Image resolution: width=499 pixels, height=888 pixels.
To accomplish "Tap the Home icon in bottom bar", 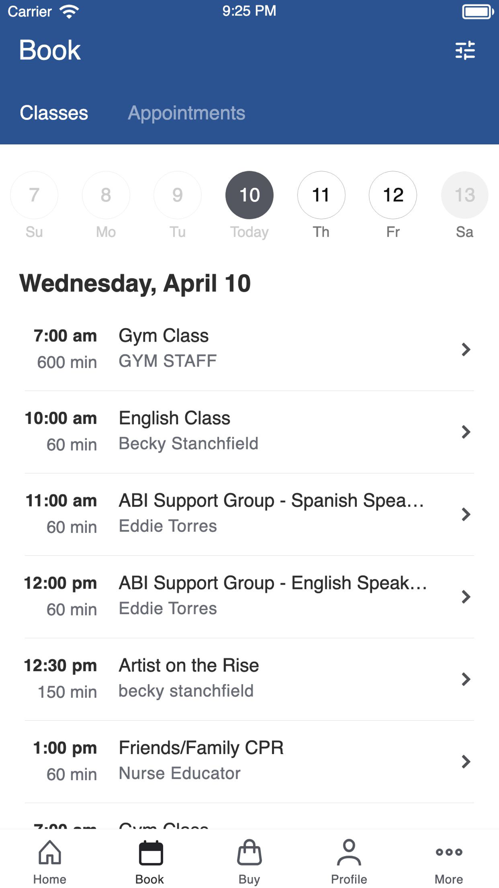I will pos(50,853).
